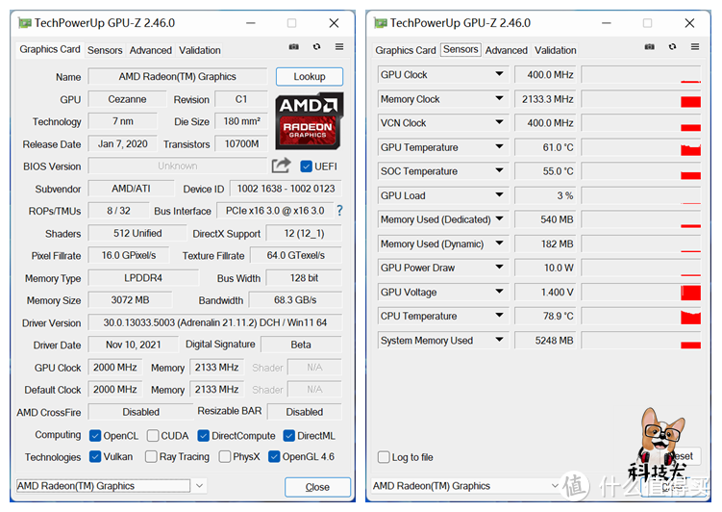Toggle the DirectML checkbox
The height and width of the screenshot is (512, 722).
(289, 436)
